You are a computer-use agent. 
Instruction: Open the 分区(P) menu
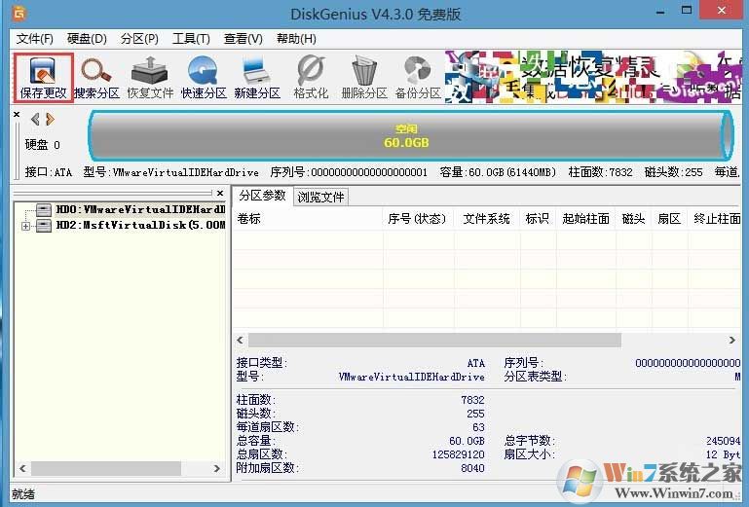pyautogui.click(x=139, y=39)
